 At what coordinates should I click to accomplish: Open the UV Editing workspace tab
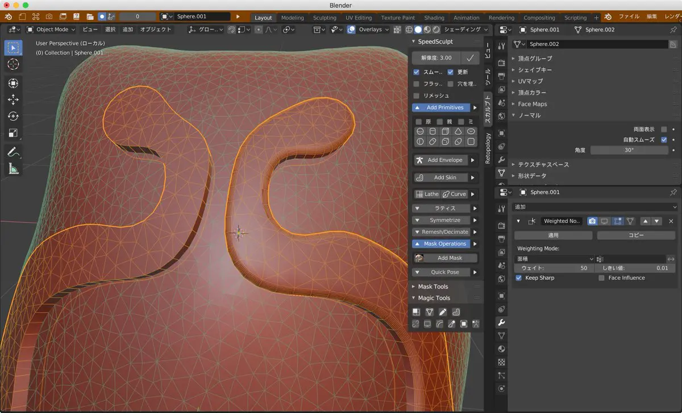[358, 18]
